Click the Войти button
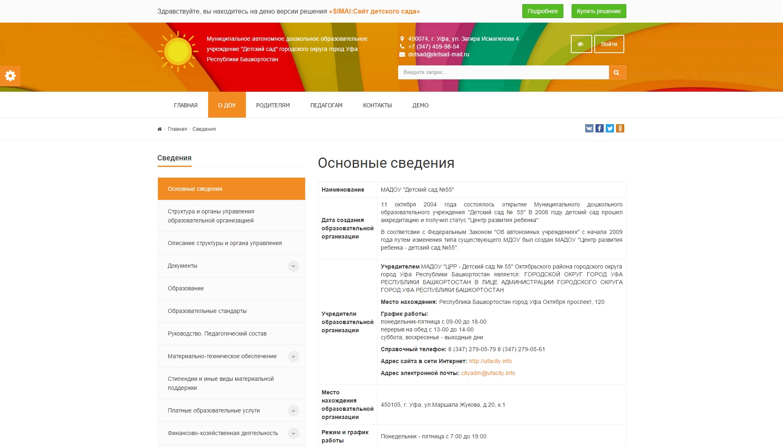 pyautogui.click(x=609, y=44)
